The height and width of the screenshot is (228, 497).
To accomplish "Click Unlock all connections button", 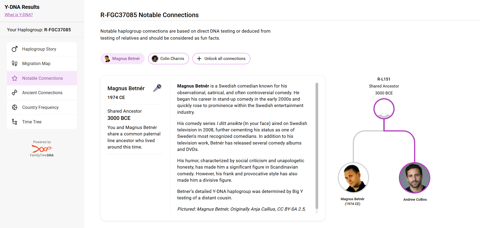I will pos(221,59).
